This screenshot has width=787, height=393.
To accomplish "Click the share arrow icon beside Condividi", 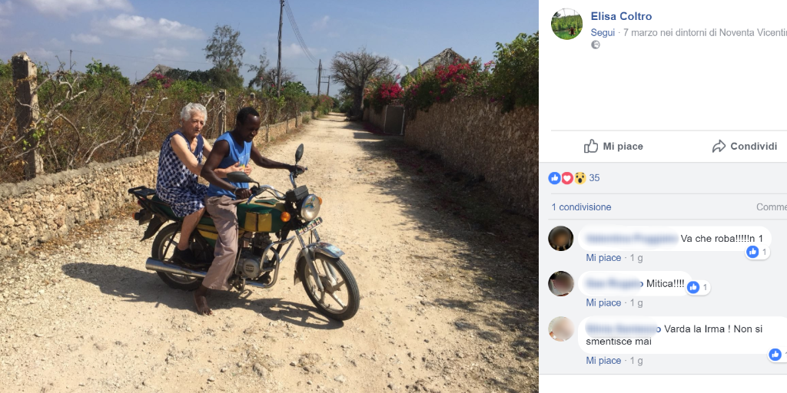I will tap(719, 146).
